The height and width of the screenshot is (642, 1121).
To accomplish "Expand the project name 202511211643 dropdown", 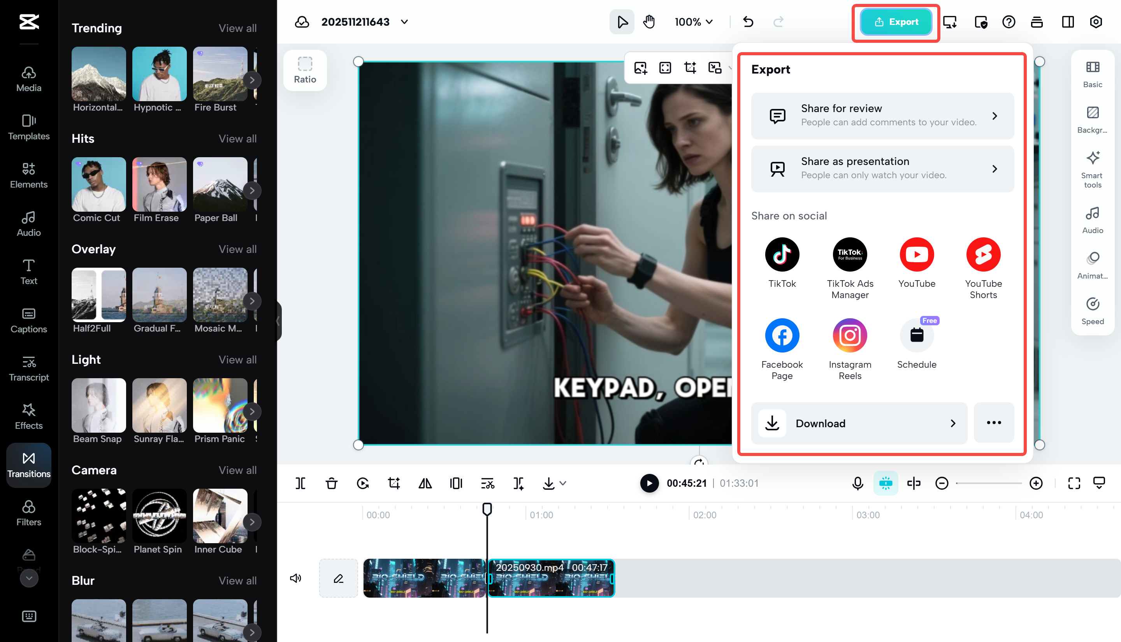I will [404, 22].
